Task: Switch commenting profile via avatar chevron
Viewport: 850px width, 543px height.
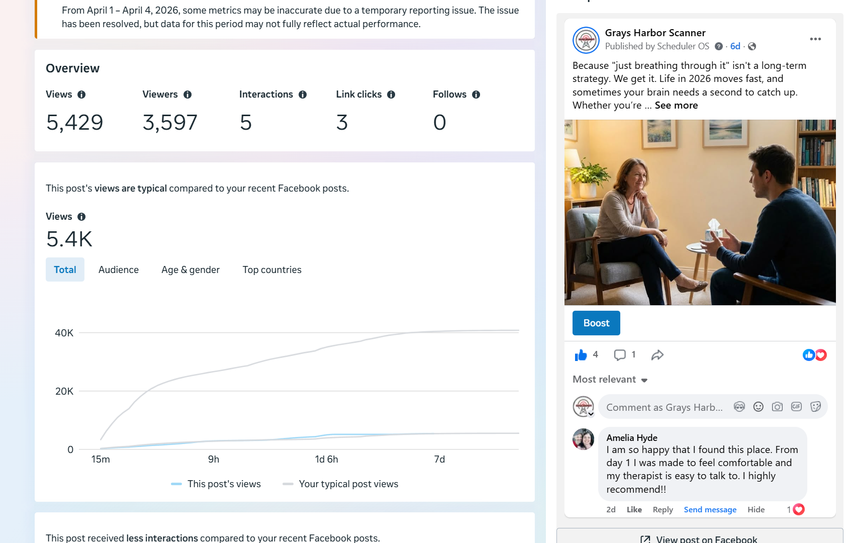Action: [591, 414]
